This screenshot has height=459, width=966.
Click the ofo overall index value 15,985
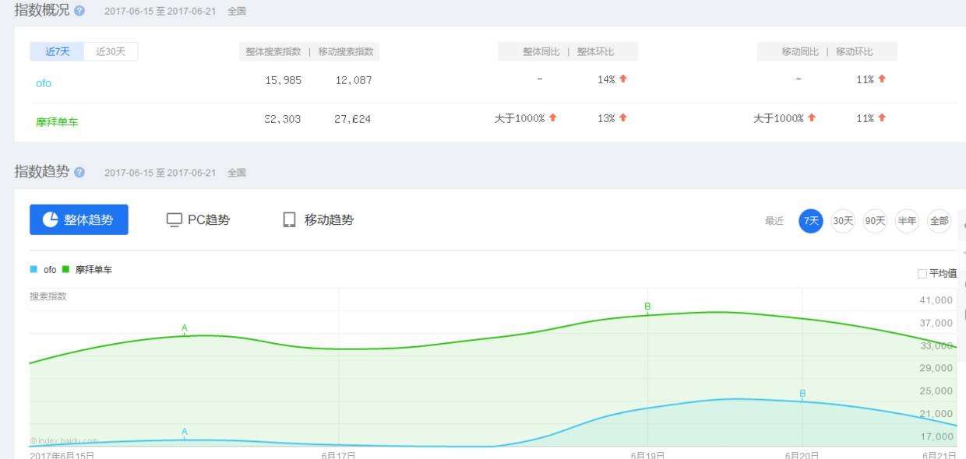click(284, 80)
